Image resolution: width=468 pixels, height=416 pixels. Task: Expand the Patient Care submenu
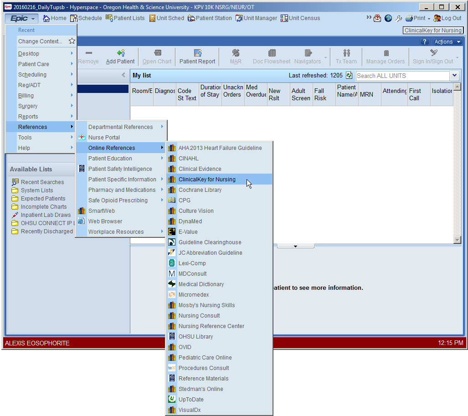[41, 64]
